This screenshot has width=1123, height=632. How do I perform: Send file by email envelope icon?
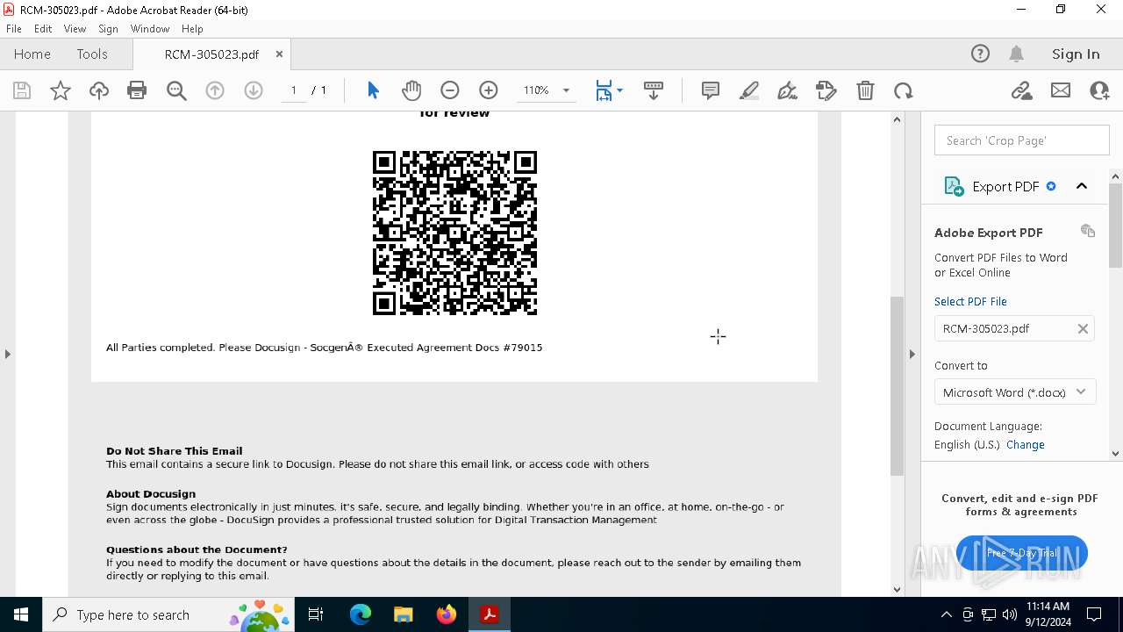[1061, 90]
